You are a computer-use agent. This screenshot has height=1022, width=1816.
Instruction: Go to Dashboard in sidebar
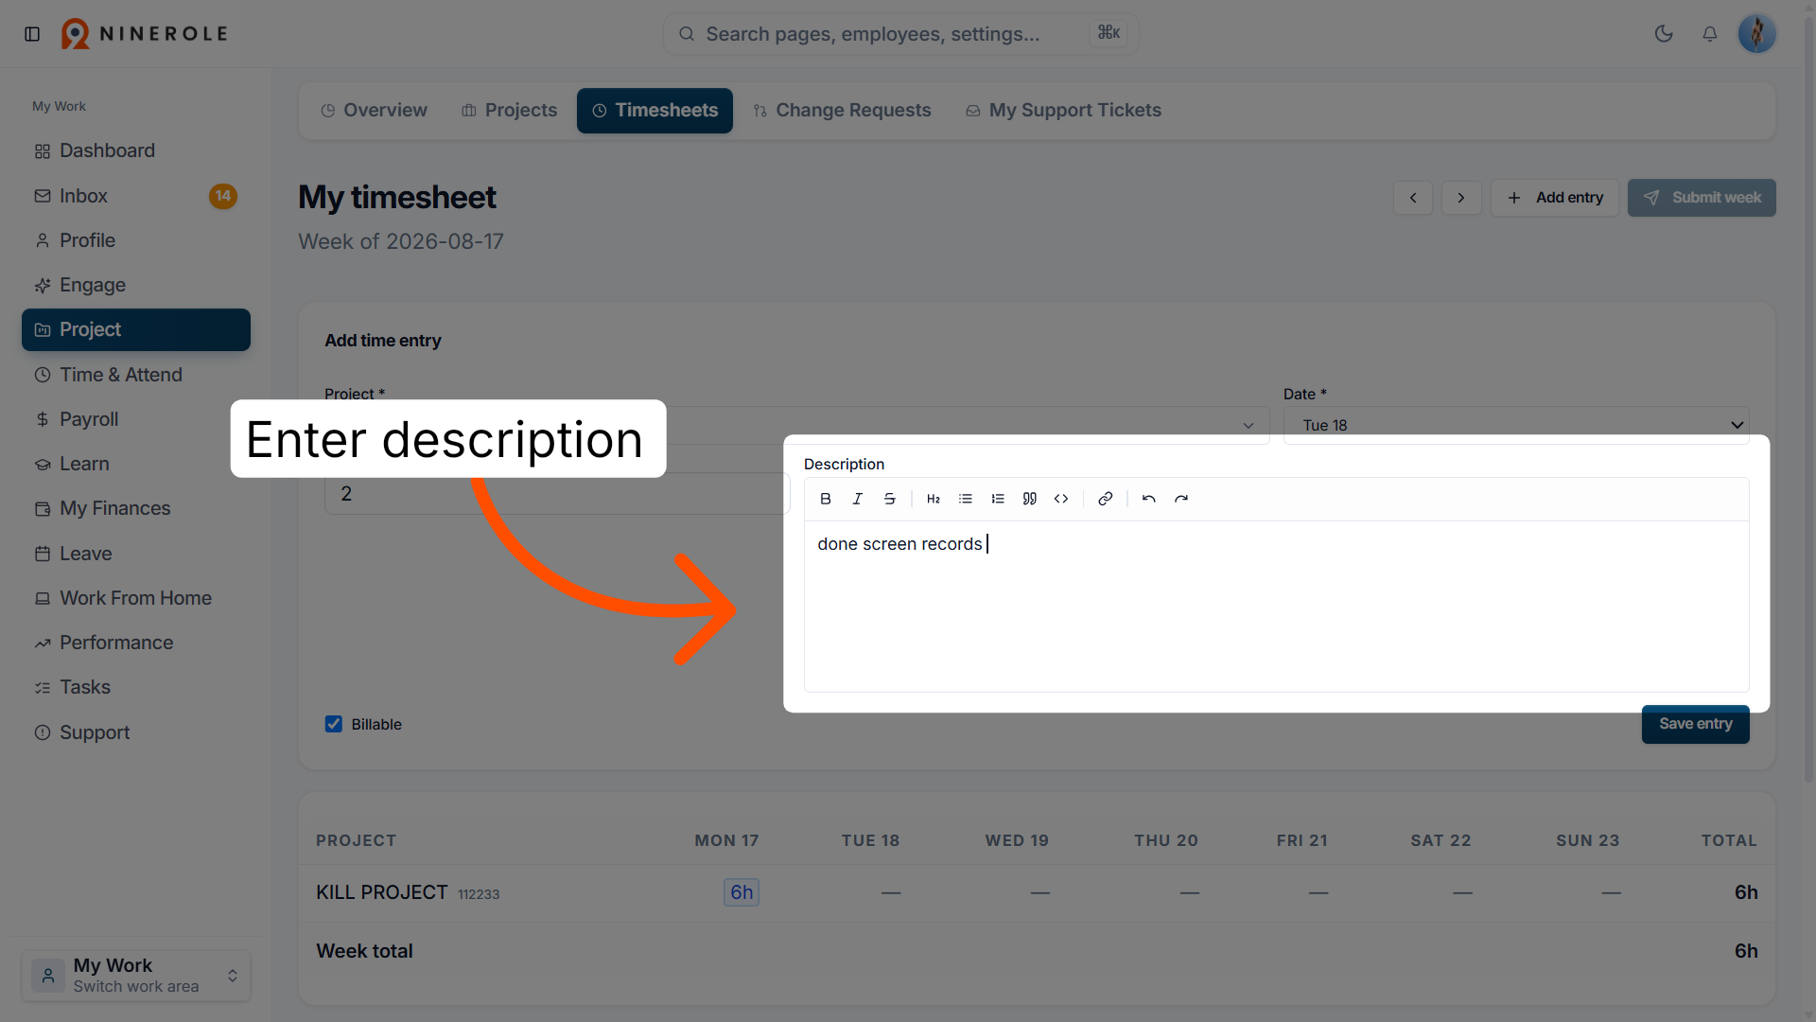(136, 150)
